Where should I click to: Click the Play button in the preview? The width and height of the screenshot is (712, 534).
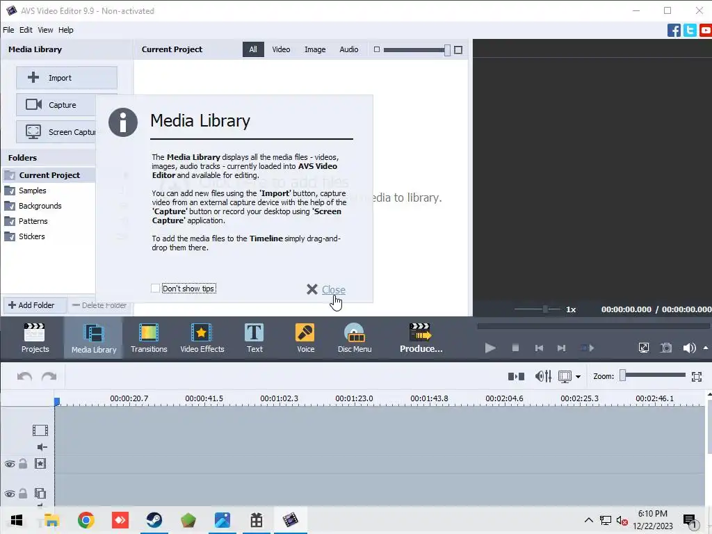click(x=490, y=348)
